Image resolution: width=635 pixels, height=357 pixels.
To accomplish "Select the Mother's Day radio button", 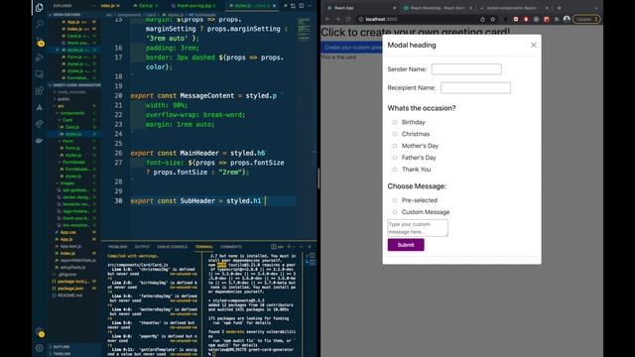I will point(395,146).
